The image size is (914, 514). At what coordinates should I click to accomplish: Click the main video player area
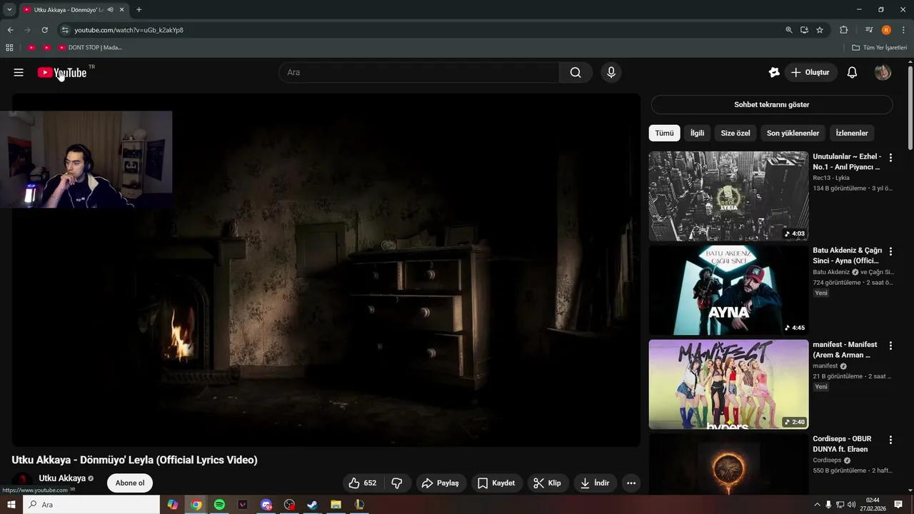click(x=326, y=270)
